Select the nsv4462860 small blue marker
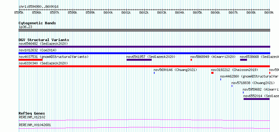This screenshot has width=279, height=132. pyautogui.click(x=221, y=79)
